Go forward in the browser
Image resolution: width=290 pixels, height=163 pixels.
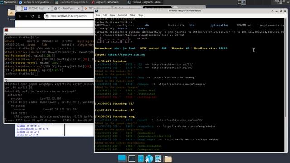click(x=26, y=16)
